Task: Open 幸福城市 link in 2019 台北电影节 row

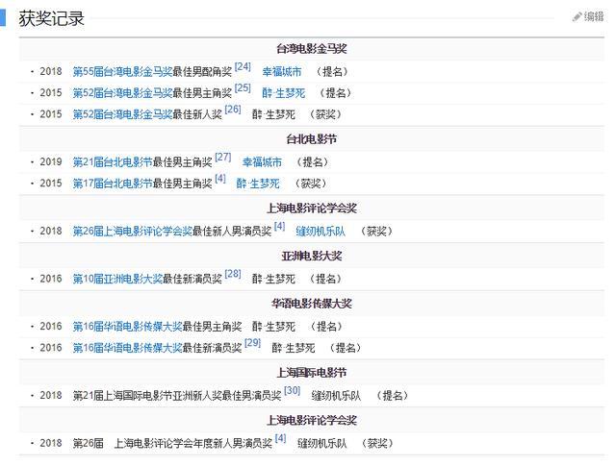Action: [262, 162]
